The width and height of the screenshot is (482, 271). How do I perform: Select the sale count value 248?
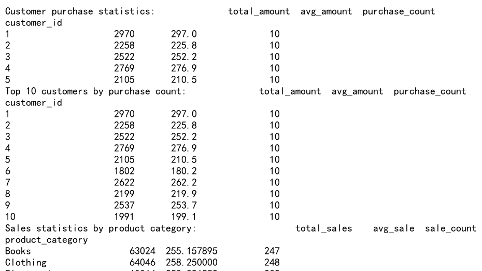(x=272, y=263)
